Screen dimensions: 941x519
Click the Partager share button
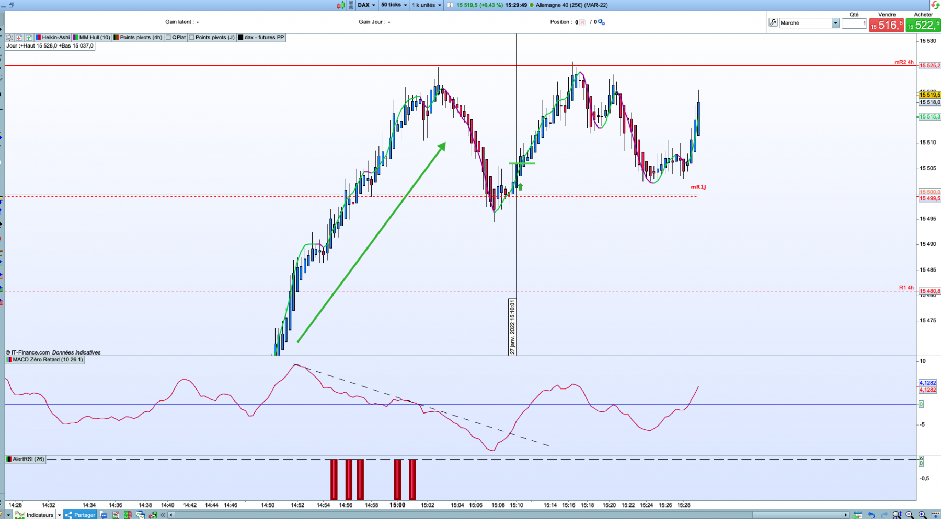[80, 515]
